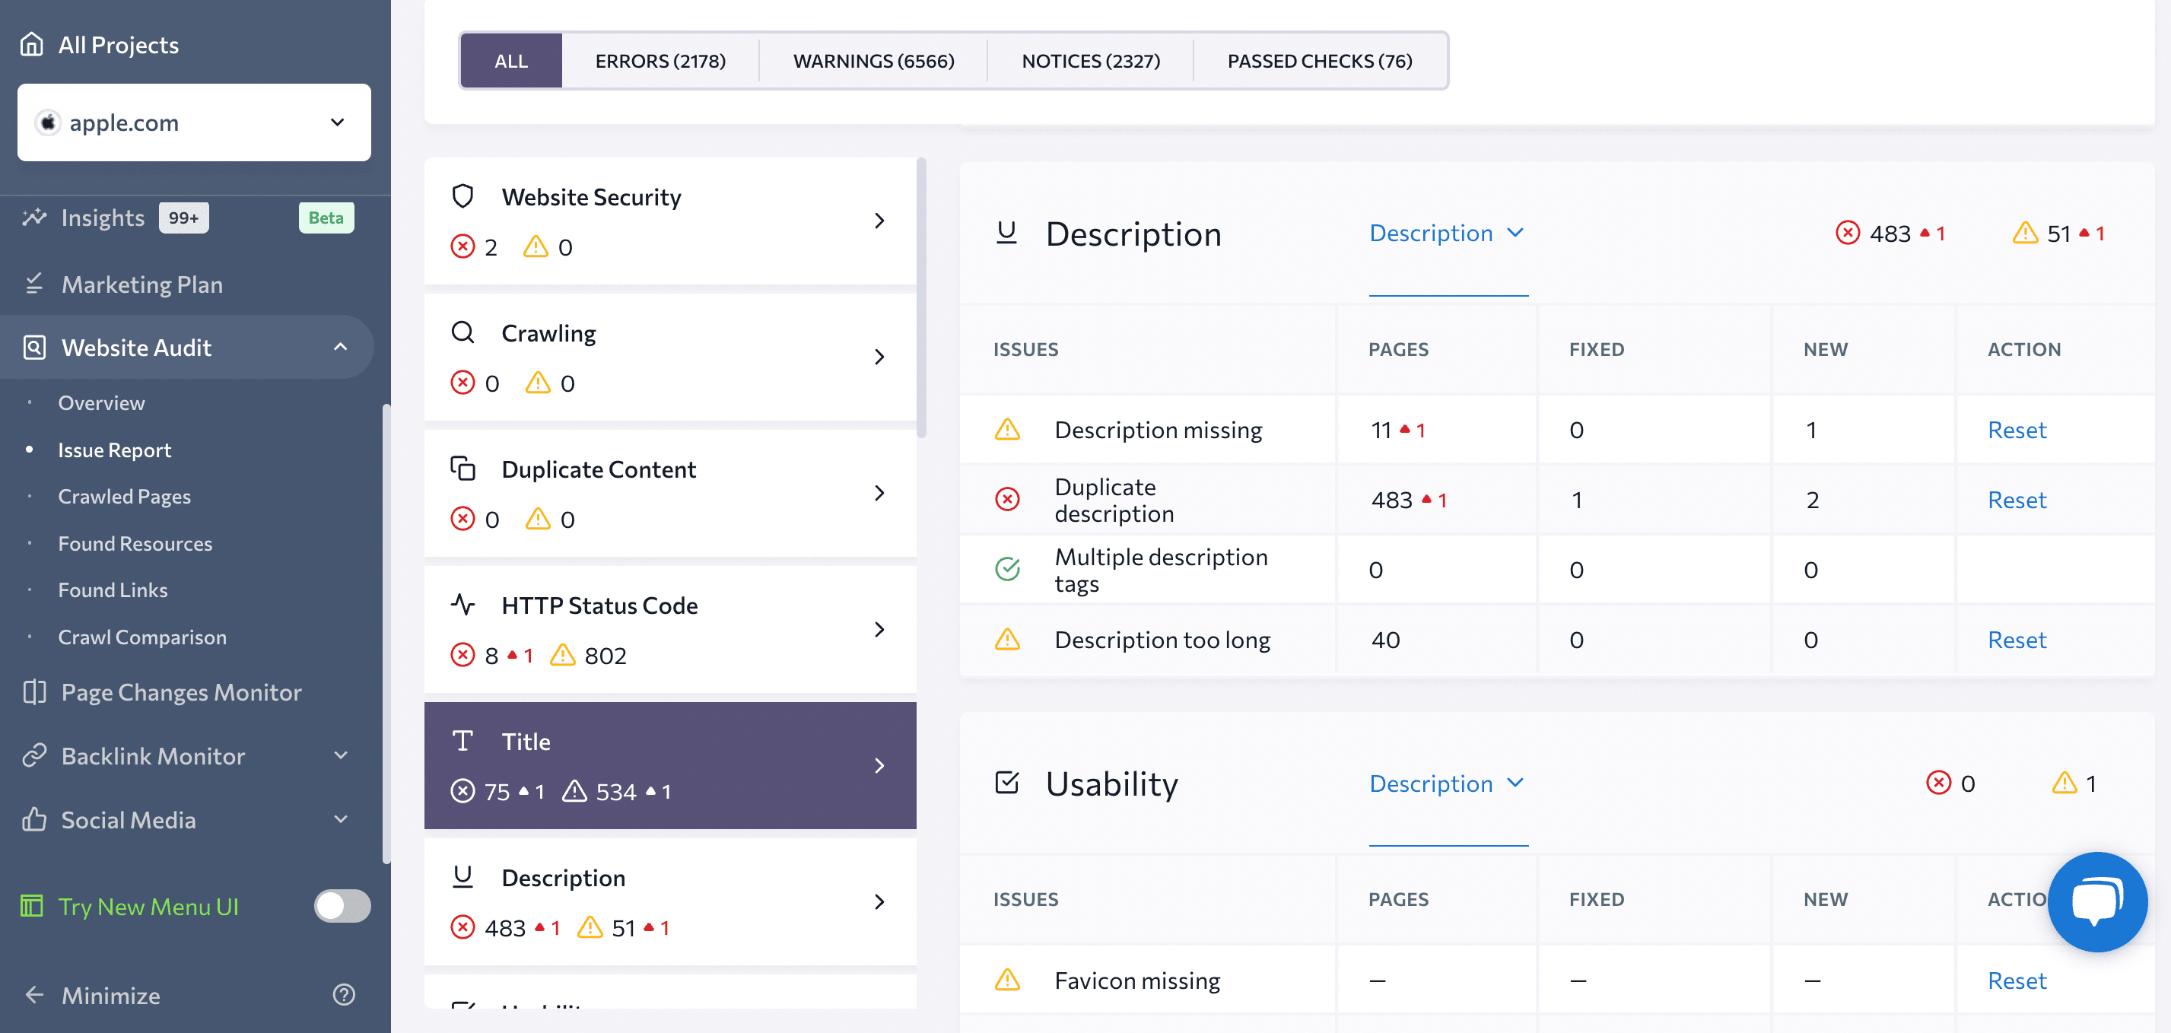Viewport: 2171px width, 1033px height.
Task: Select the Title category card
Action: click(x=670, y=765)
